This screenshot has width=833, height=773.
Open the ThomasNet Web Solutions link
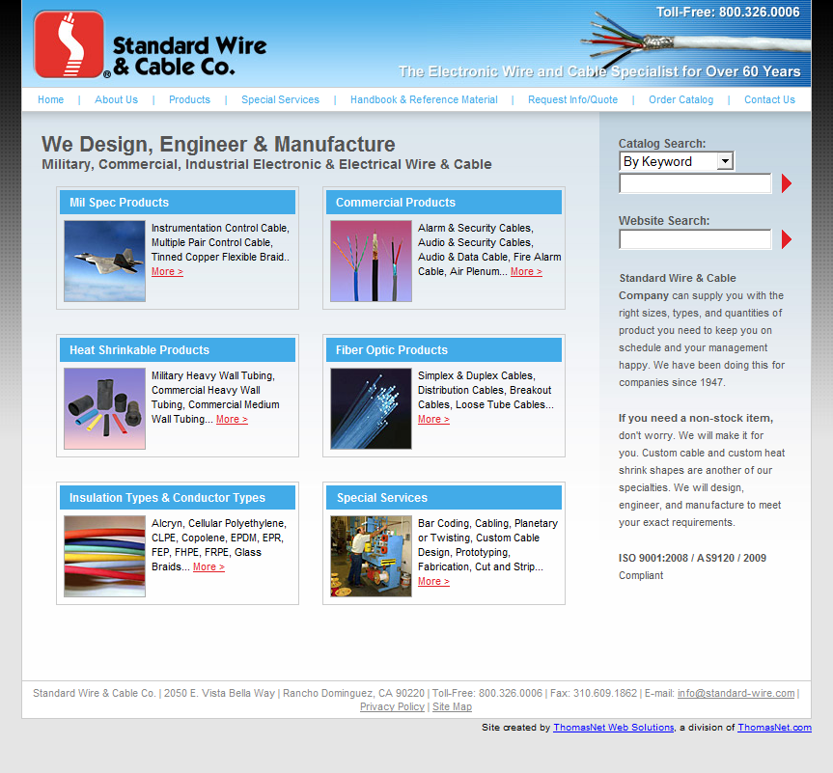614,728
